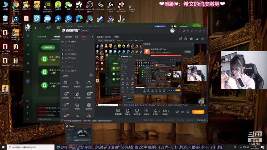
Task: Click the 100-minute stream progress bar
Action: [166, 55]
